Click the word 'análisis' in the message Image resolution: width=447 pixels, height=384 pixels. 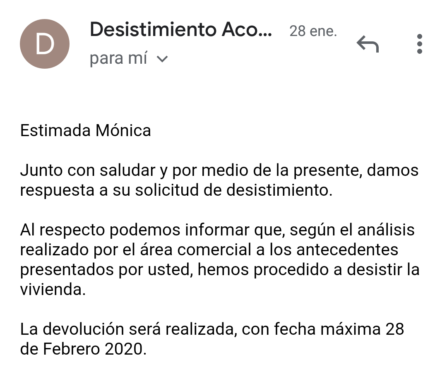click(386, 230)
